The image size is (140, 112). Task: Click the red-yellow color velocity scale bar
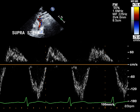pyautogui.click(x=136, y=14)
